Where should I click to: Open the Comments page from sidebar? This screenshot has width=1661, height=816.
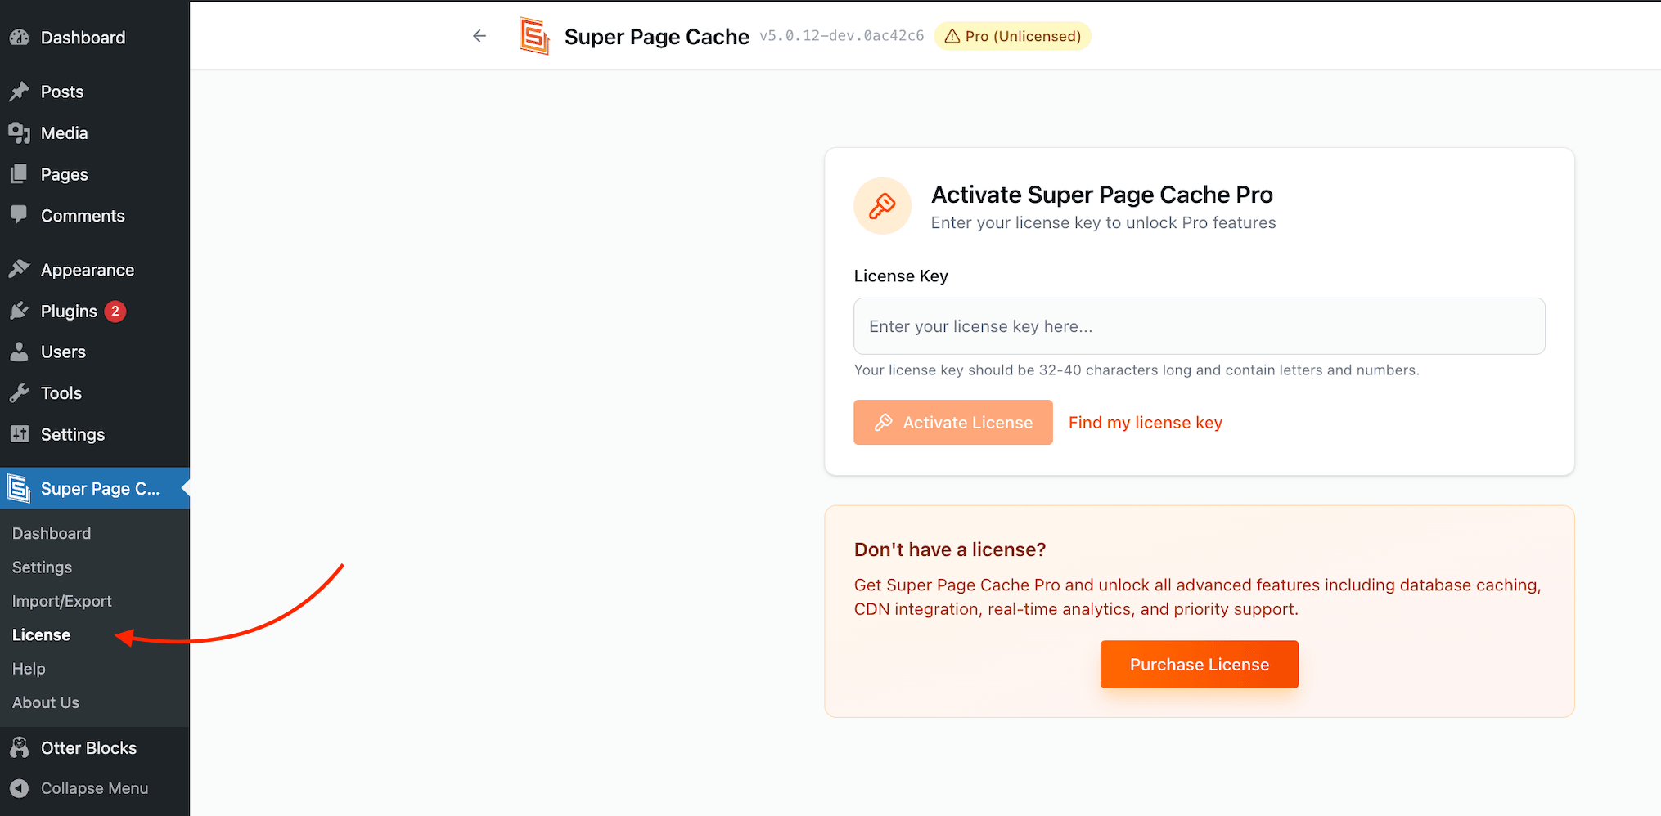(83, 216)
